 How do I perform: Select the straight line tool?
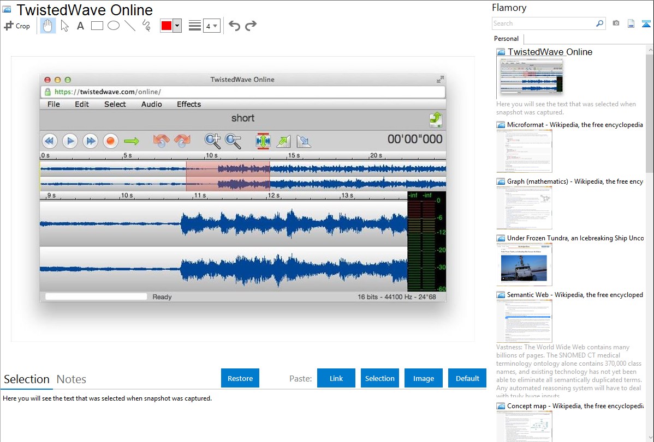tap(130, 26)
